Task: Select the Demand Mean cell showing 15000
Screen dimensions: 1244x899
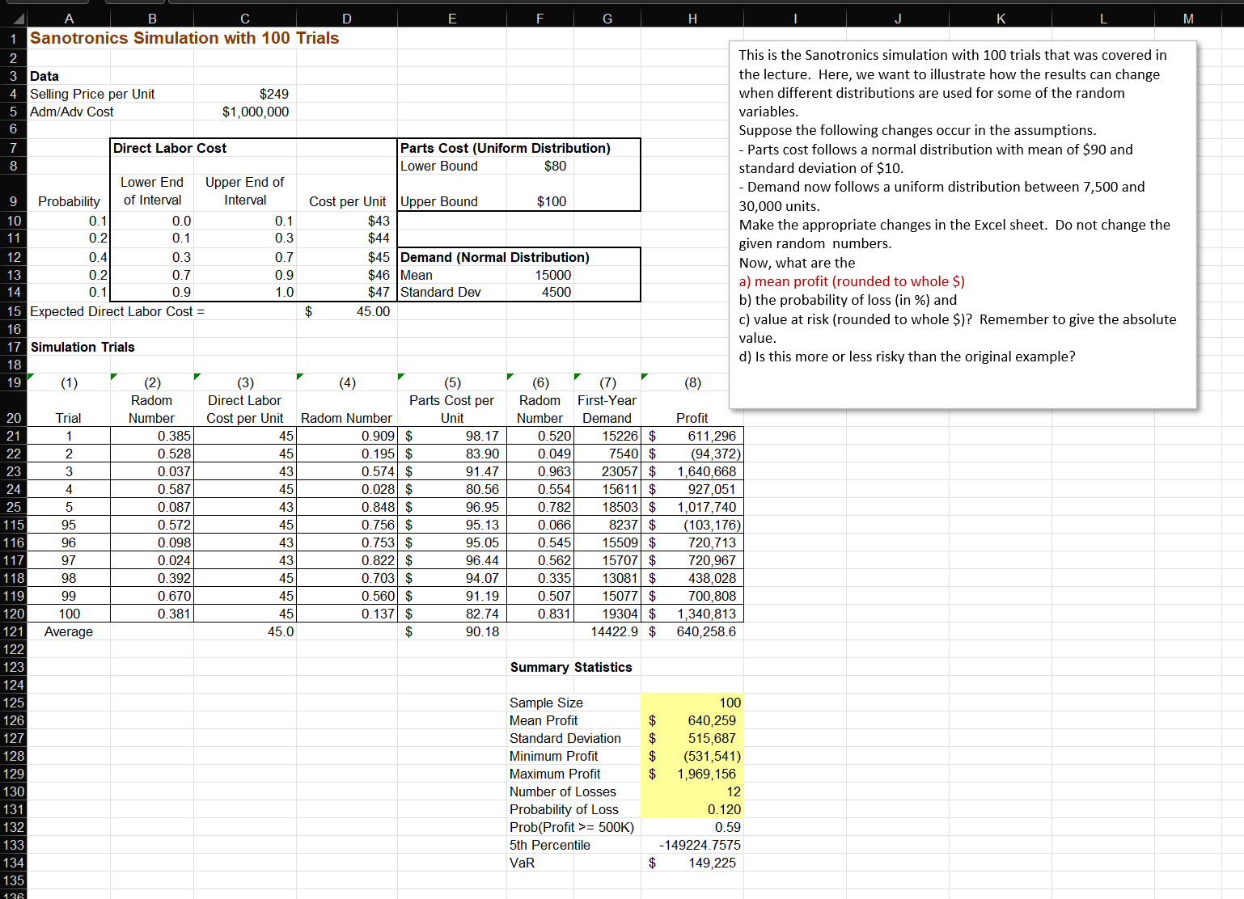Action: [539, 275]
